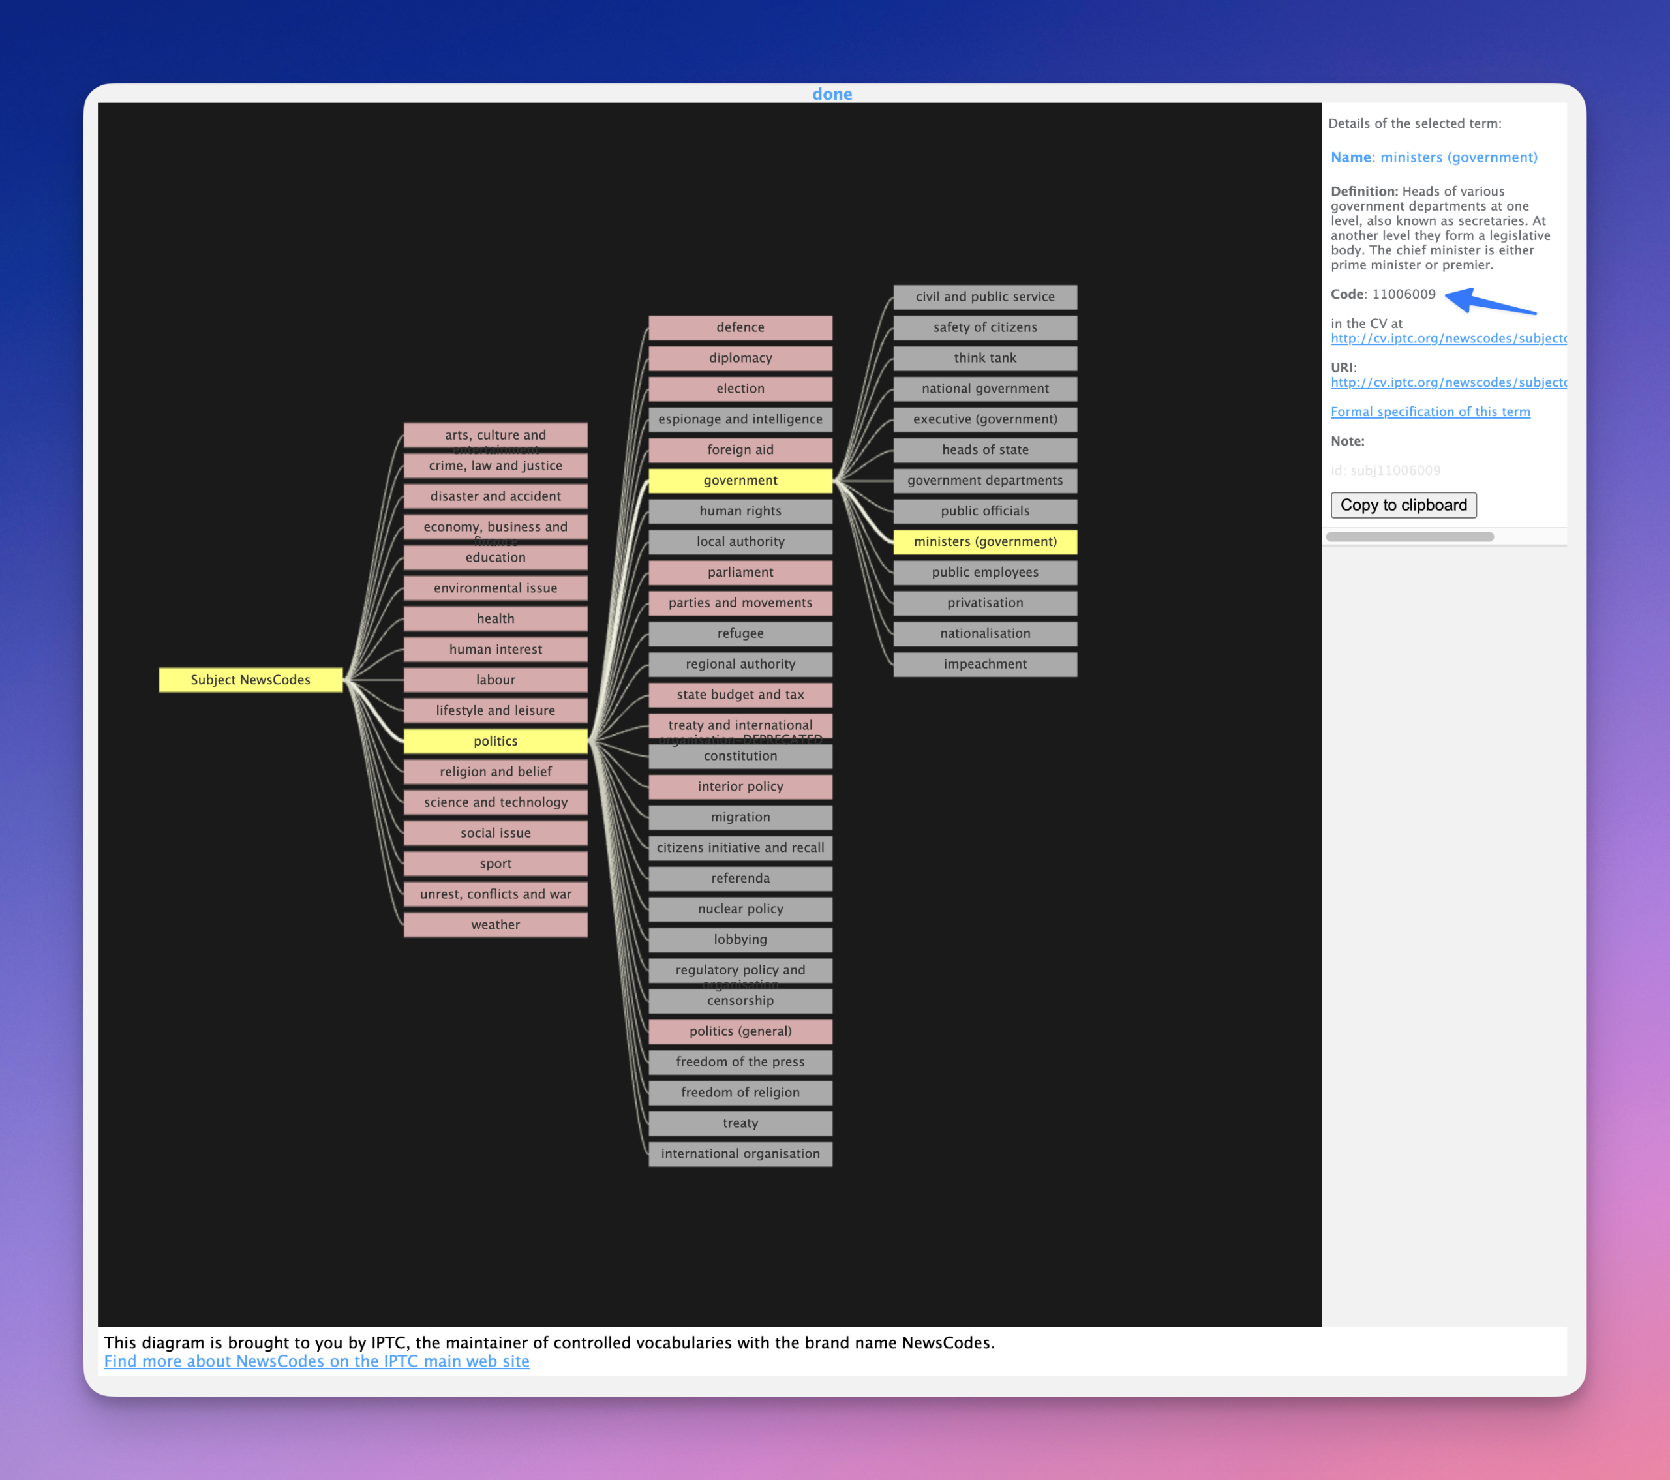The height and width of the screenshot is (1480, 1670).
Task: Expand the sport category node
Action: click(495, 864)
